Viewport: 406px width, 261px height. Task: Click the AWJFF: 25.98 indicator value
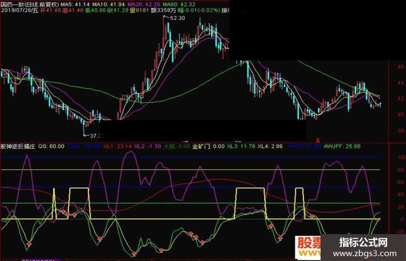(342, 146)
